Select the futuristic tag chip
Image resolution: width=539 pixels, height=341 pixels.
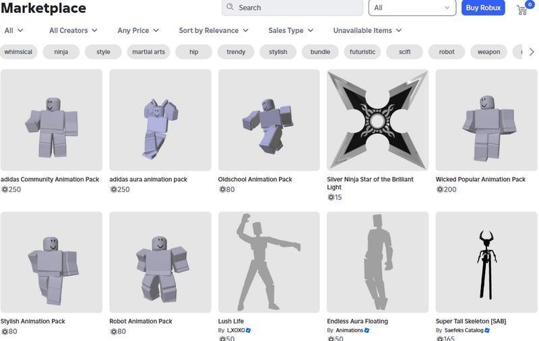pos(362,52)
